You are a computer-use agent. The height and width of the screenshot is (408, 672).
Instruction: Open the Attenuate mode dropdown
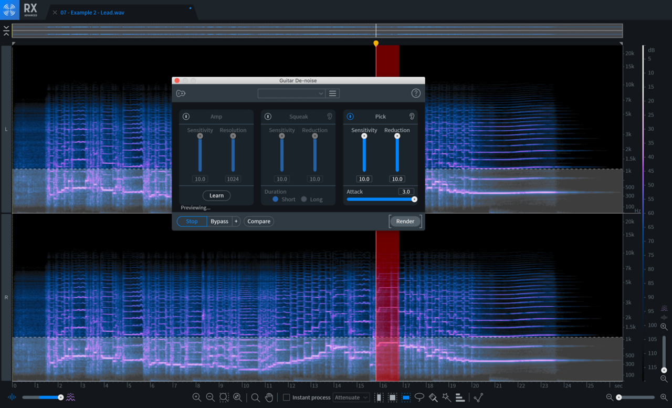click(x=351, y=397)
